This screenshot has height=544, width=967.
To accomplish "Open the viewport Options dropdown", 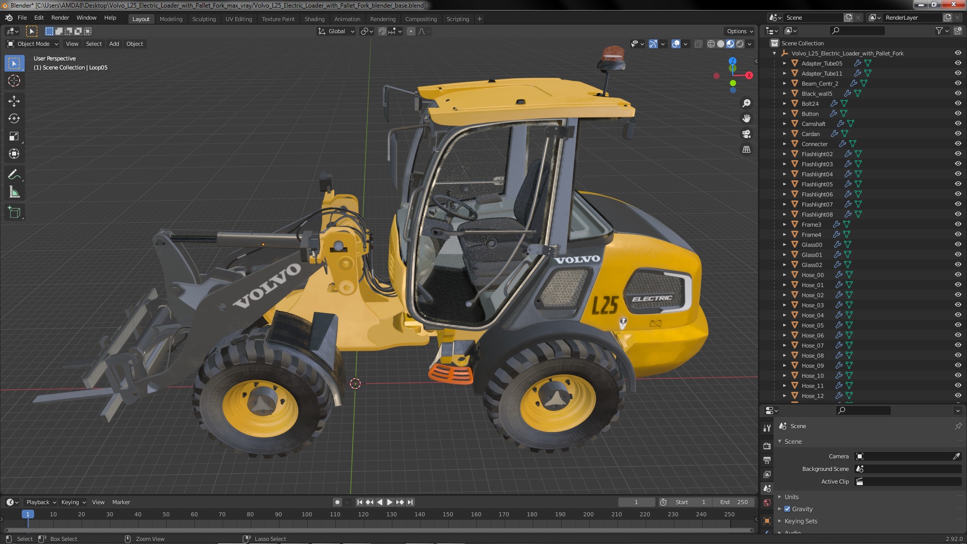I will pos(740,31).
